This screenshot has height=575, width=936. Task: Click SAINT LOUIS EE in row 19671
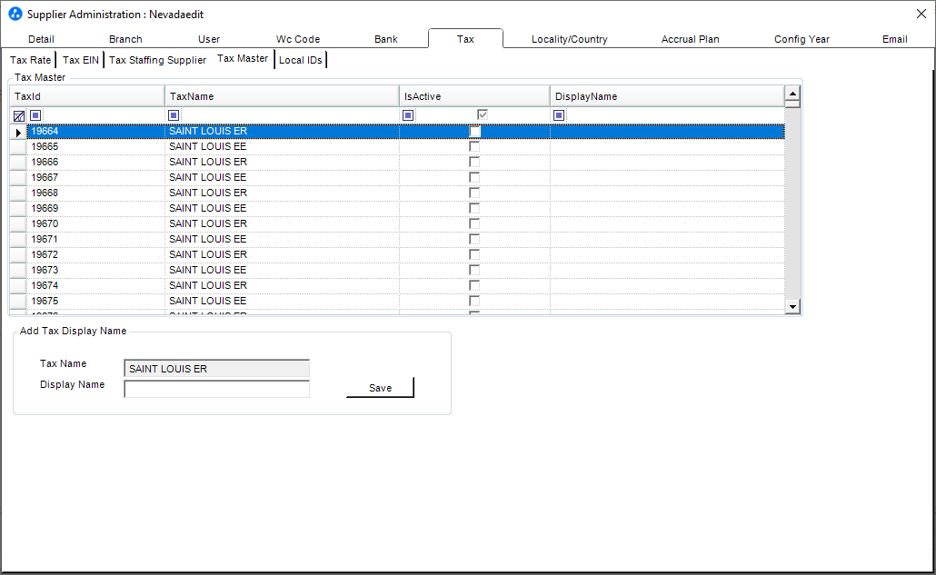tap(208, 240)
